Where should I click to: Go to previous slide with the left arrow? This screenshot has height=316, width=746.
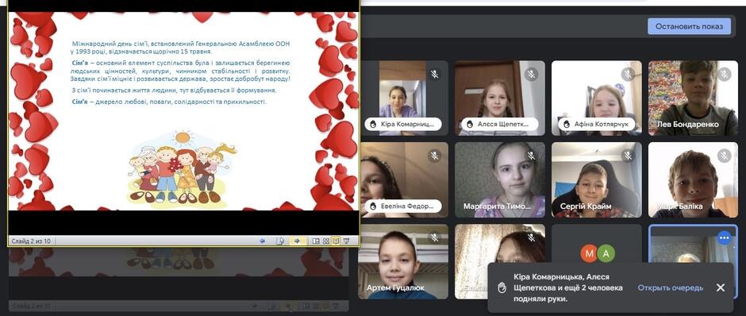pos(262,241)
